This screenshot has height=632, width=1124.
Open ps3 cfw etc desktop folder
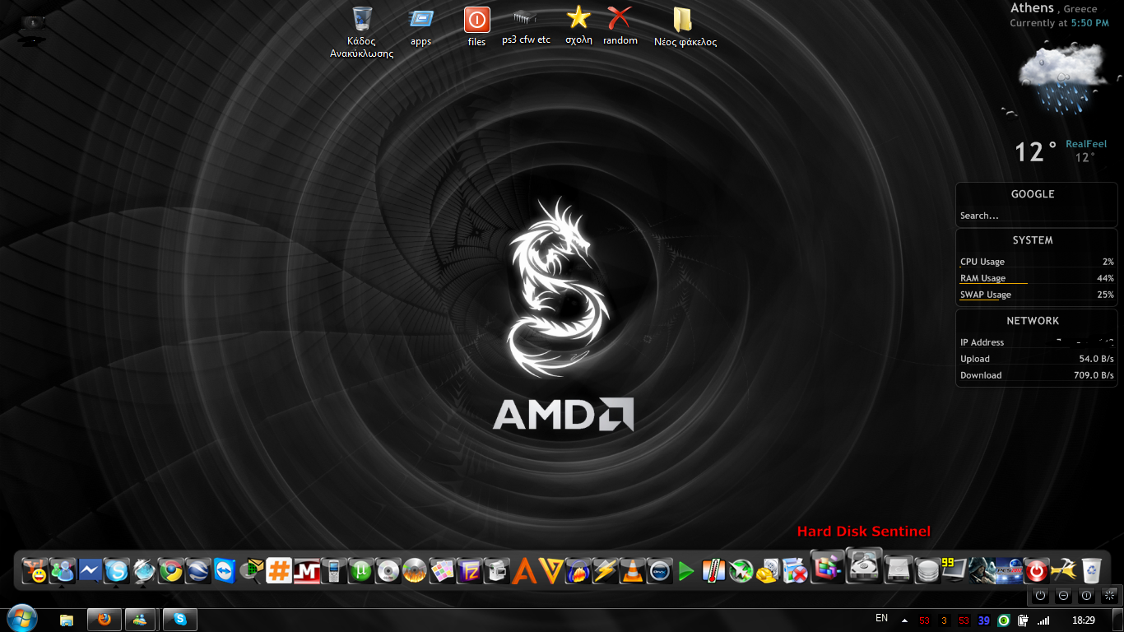pyautogui.click(x=526, y=26)
